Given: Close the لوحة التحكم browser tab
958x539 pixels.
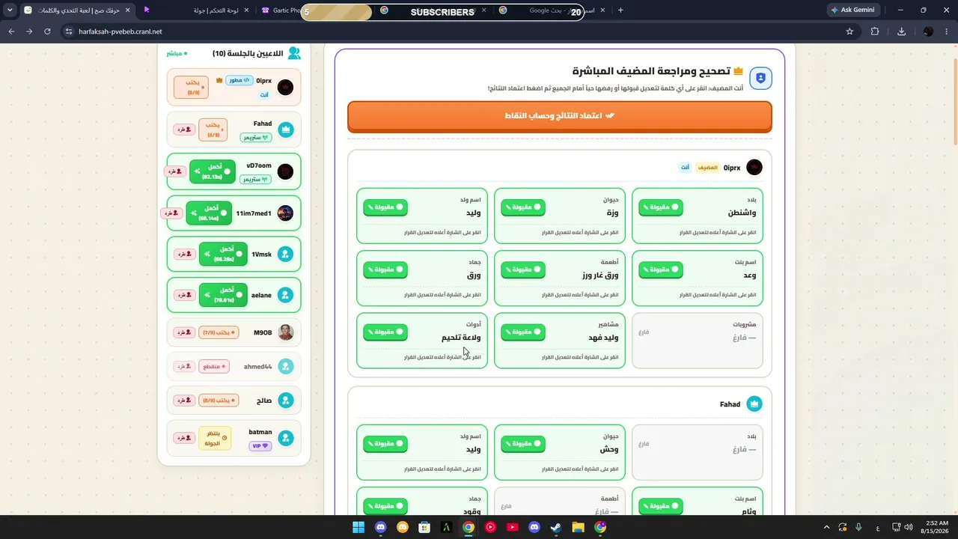Looking at the screenshot, I should pyautogui.click(x=247, y=10).
